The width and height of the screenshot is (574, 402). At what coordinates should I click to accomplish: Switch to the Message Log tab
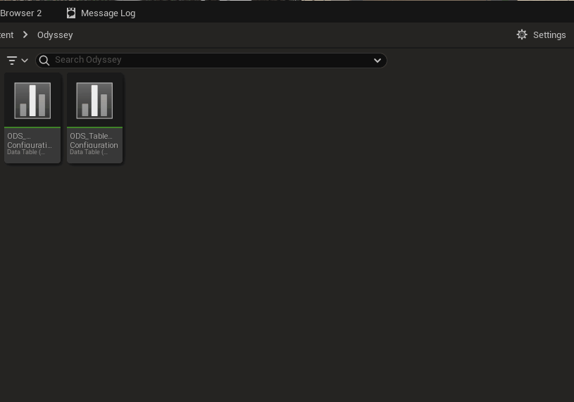pos(108,13)
